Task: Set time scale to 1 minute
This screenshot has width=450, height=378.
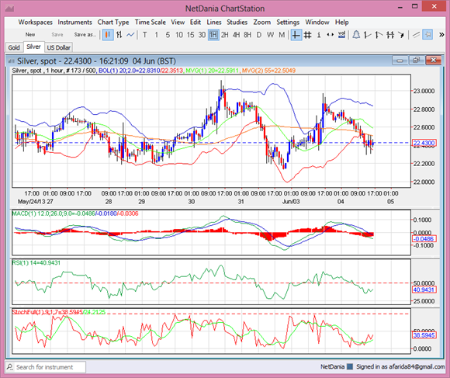Action: click(x=157, y=35)
